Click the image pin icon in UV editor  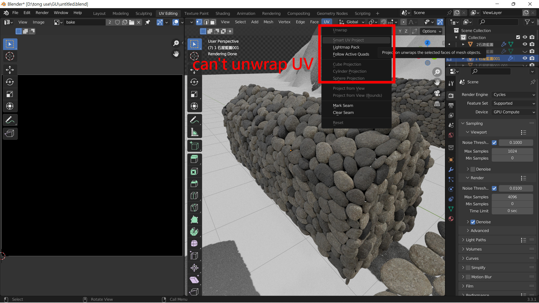click(147, 22)
